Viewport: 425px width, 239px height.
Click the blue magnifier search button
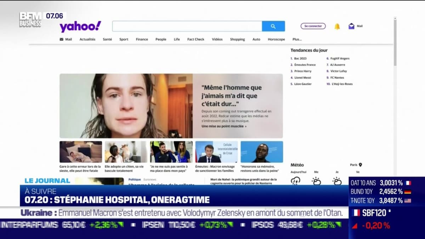[x=273, y=26]
